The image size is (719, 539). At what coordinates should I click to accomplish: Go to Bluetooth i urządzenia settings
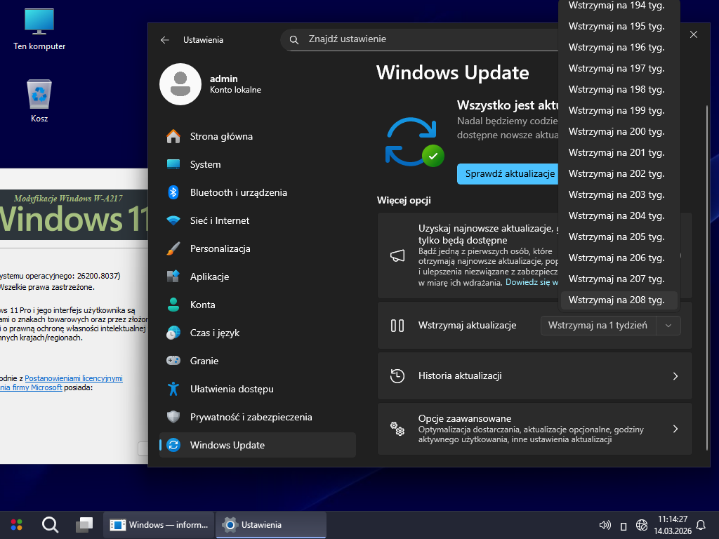pos(238,192)
